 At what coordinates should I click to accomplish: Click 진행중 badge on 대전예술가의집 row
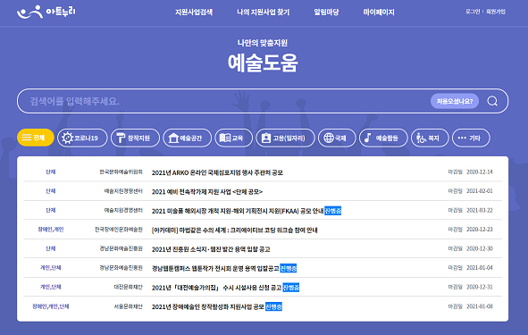(x=291, y=288)
